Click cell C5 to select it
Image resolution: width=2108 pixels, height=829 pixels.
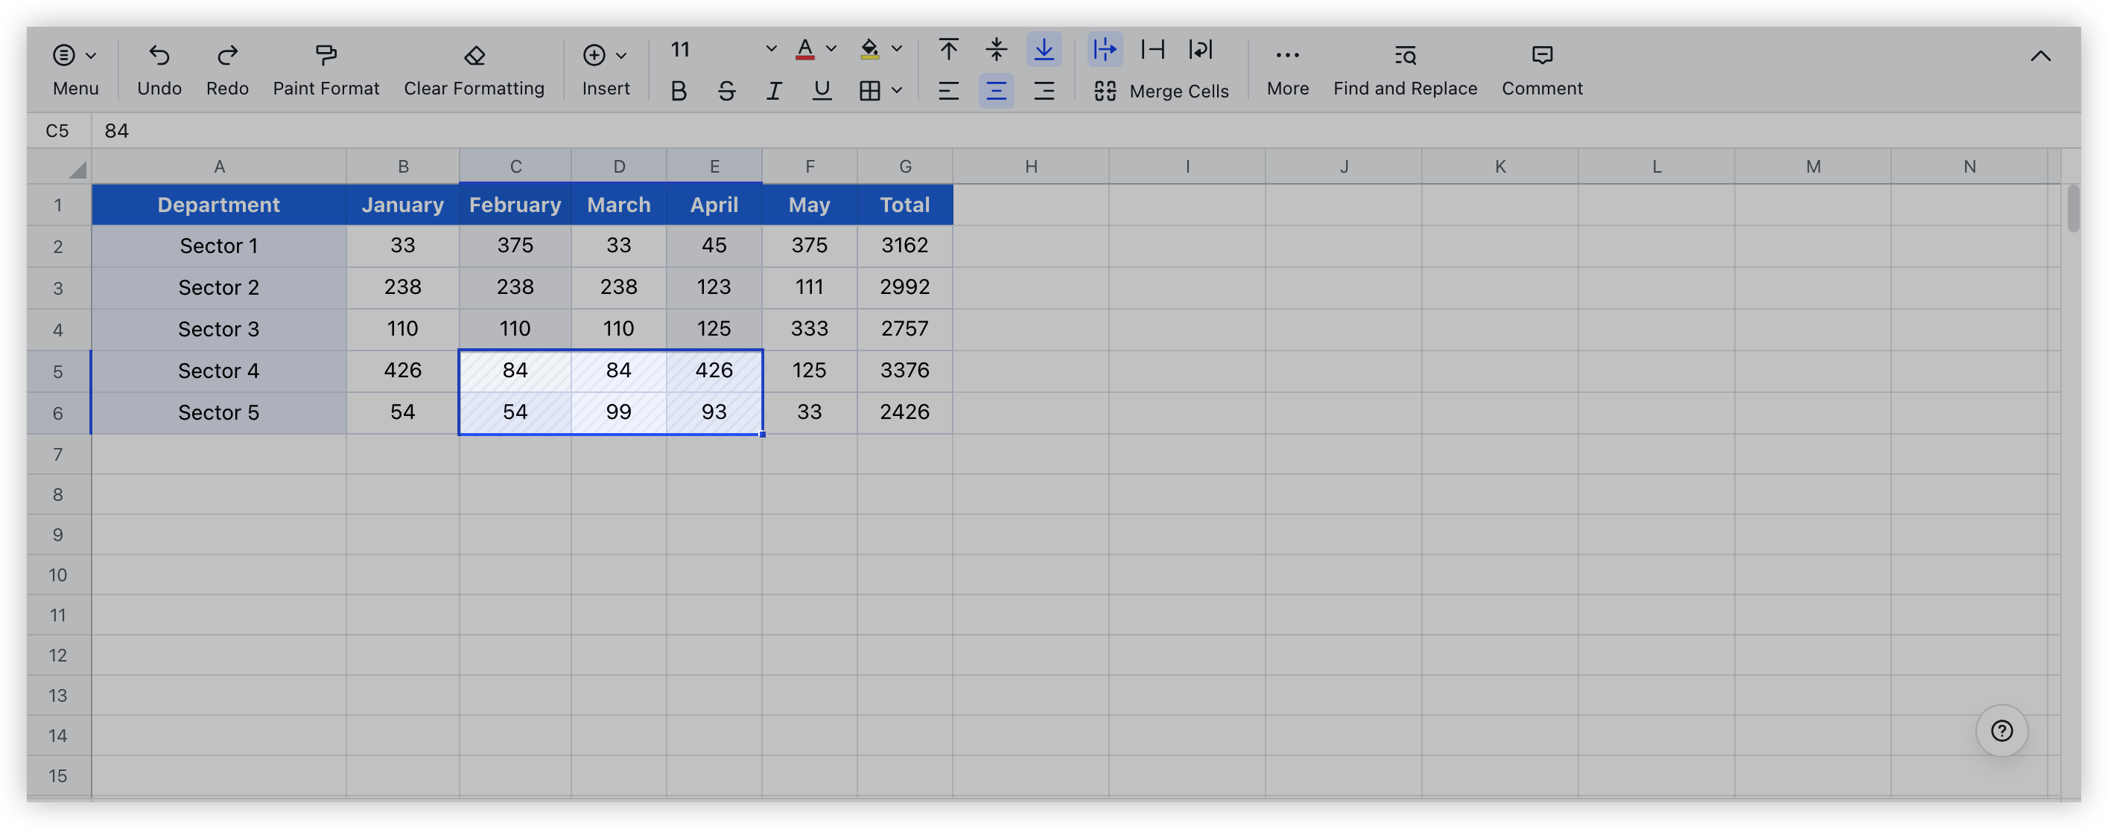515,370
